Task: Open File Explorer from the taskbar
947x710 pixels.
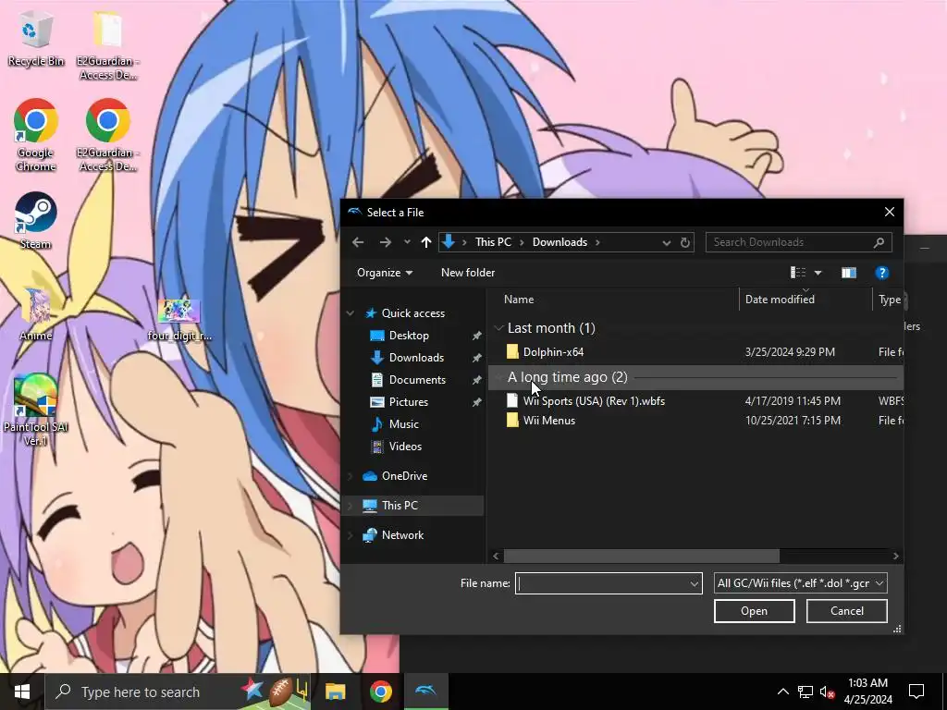Action: point(335,692)
